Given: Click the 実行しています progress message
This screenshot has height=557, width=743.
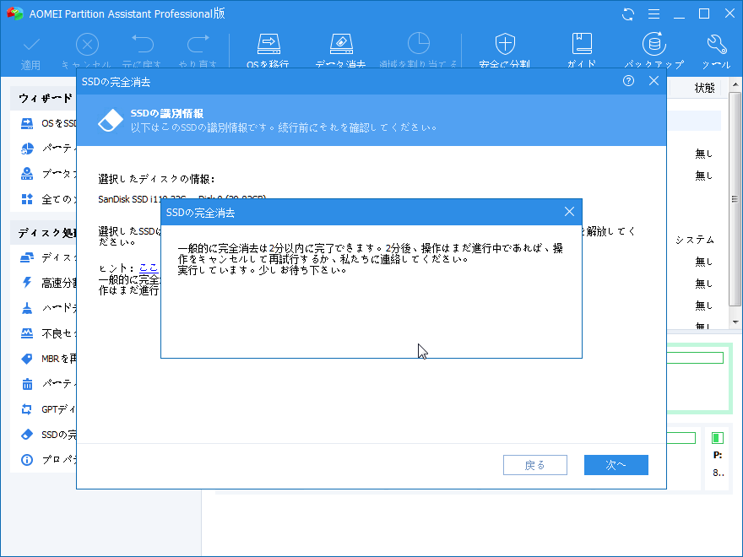Looking at the screenshot, I should tap(263, 270).
